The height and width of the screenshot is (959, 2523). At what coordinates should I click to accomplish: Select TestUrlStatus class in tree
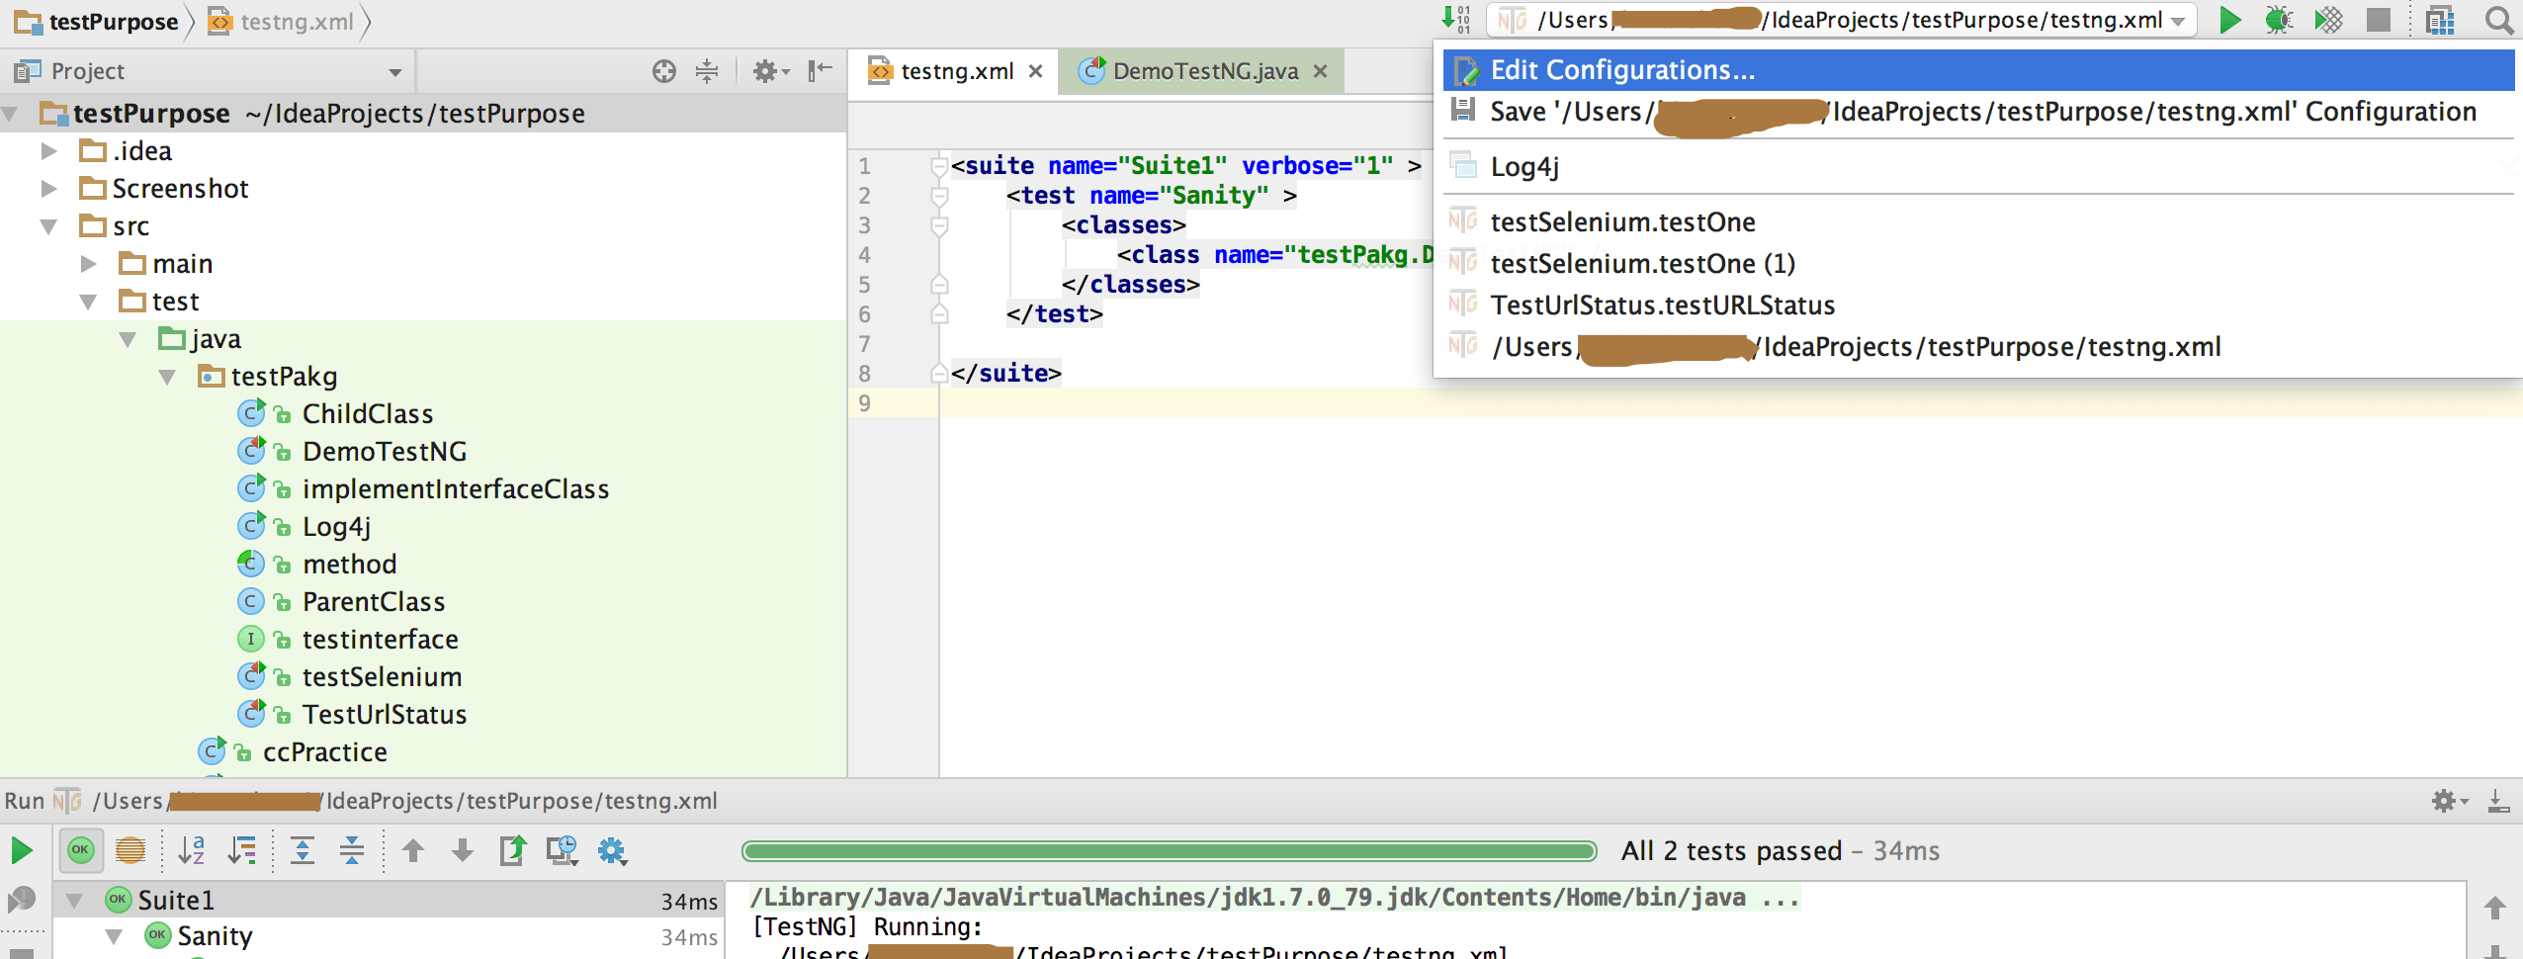384,715
